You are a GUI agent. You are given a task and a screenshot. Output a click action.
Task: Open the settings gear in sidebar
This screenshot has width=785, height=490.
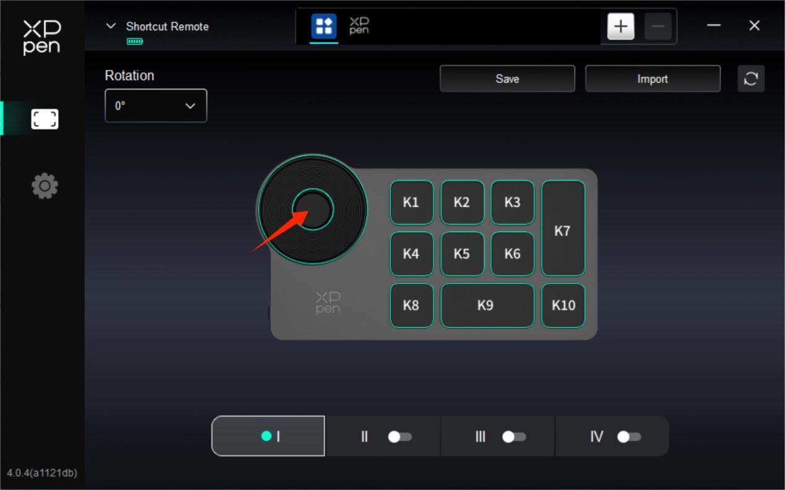tap(45, 186)
